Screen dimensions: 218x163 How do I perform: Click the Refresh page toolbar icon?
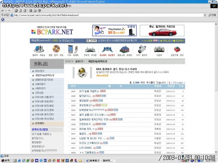click(20, 10)
